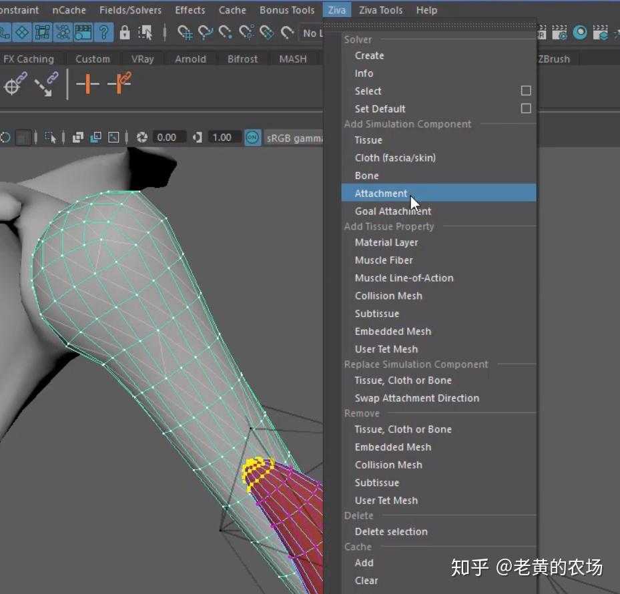Click the render settings clapperboard icon
Screen dimensions: 620x594
561,32
